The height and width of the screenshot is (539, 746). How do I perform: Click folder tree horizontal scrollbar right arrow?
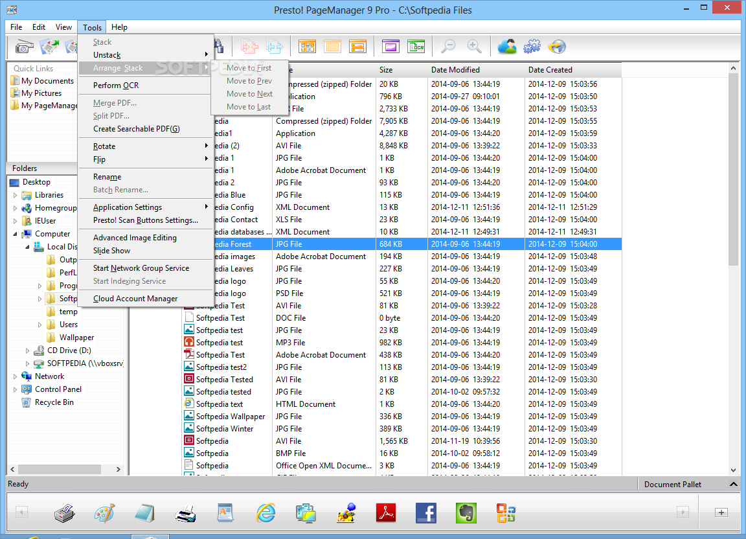pos(118,470)
